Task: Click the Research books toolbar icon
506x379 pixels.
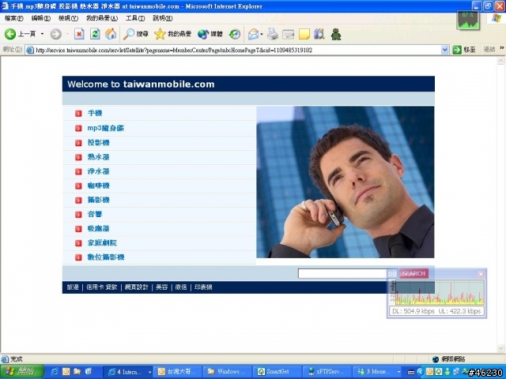Action: [x=319, y=34]
